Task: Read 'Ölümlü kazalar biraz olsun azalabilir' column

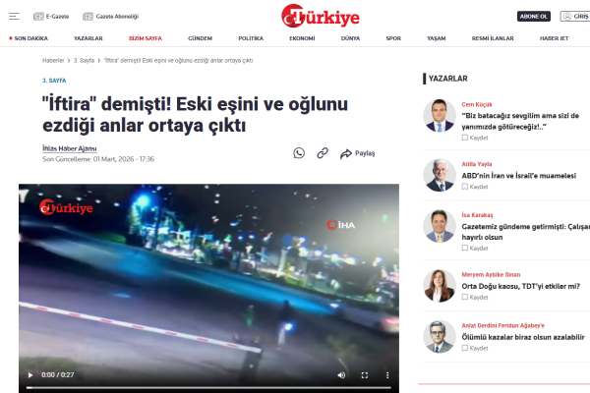Action: [523, 337]
